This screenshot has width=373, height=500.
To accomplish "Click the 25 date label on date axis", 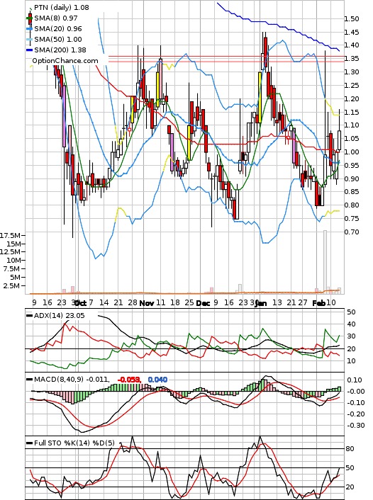I will click(x=189, y=302).
